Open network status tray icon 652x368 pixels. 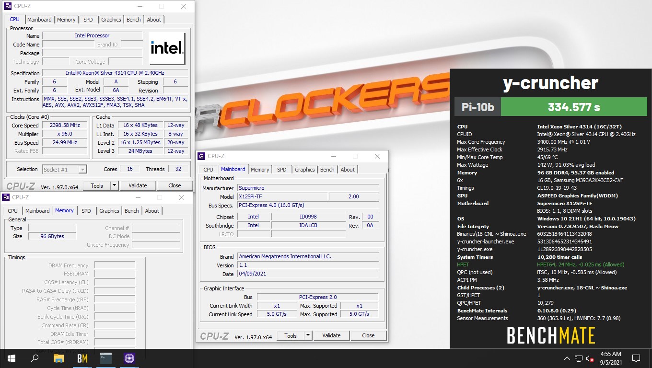pyautogui.click(x=579, y=358)
